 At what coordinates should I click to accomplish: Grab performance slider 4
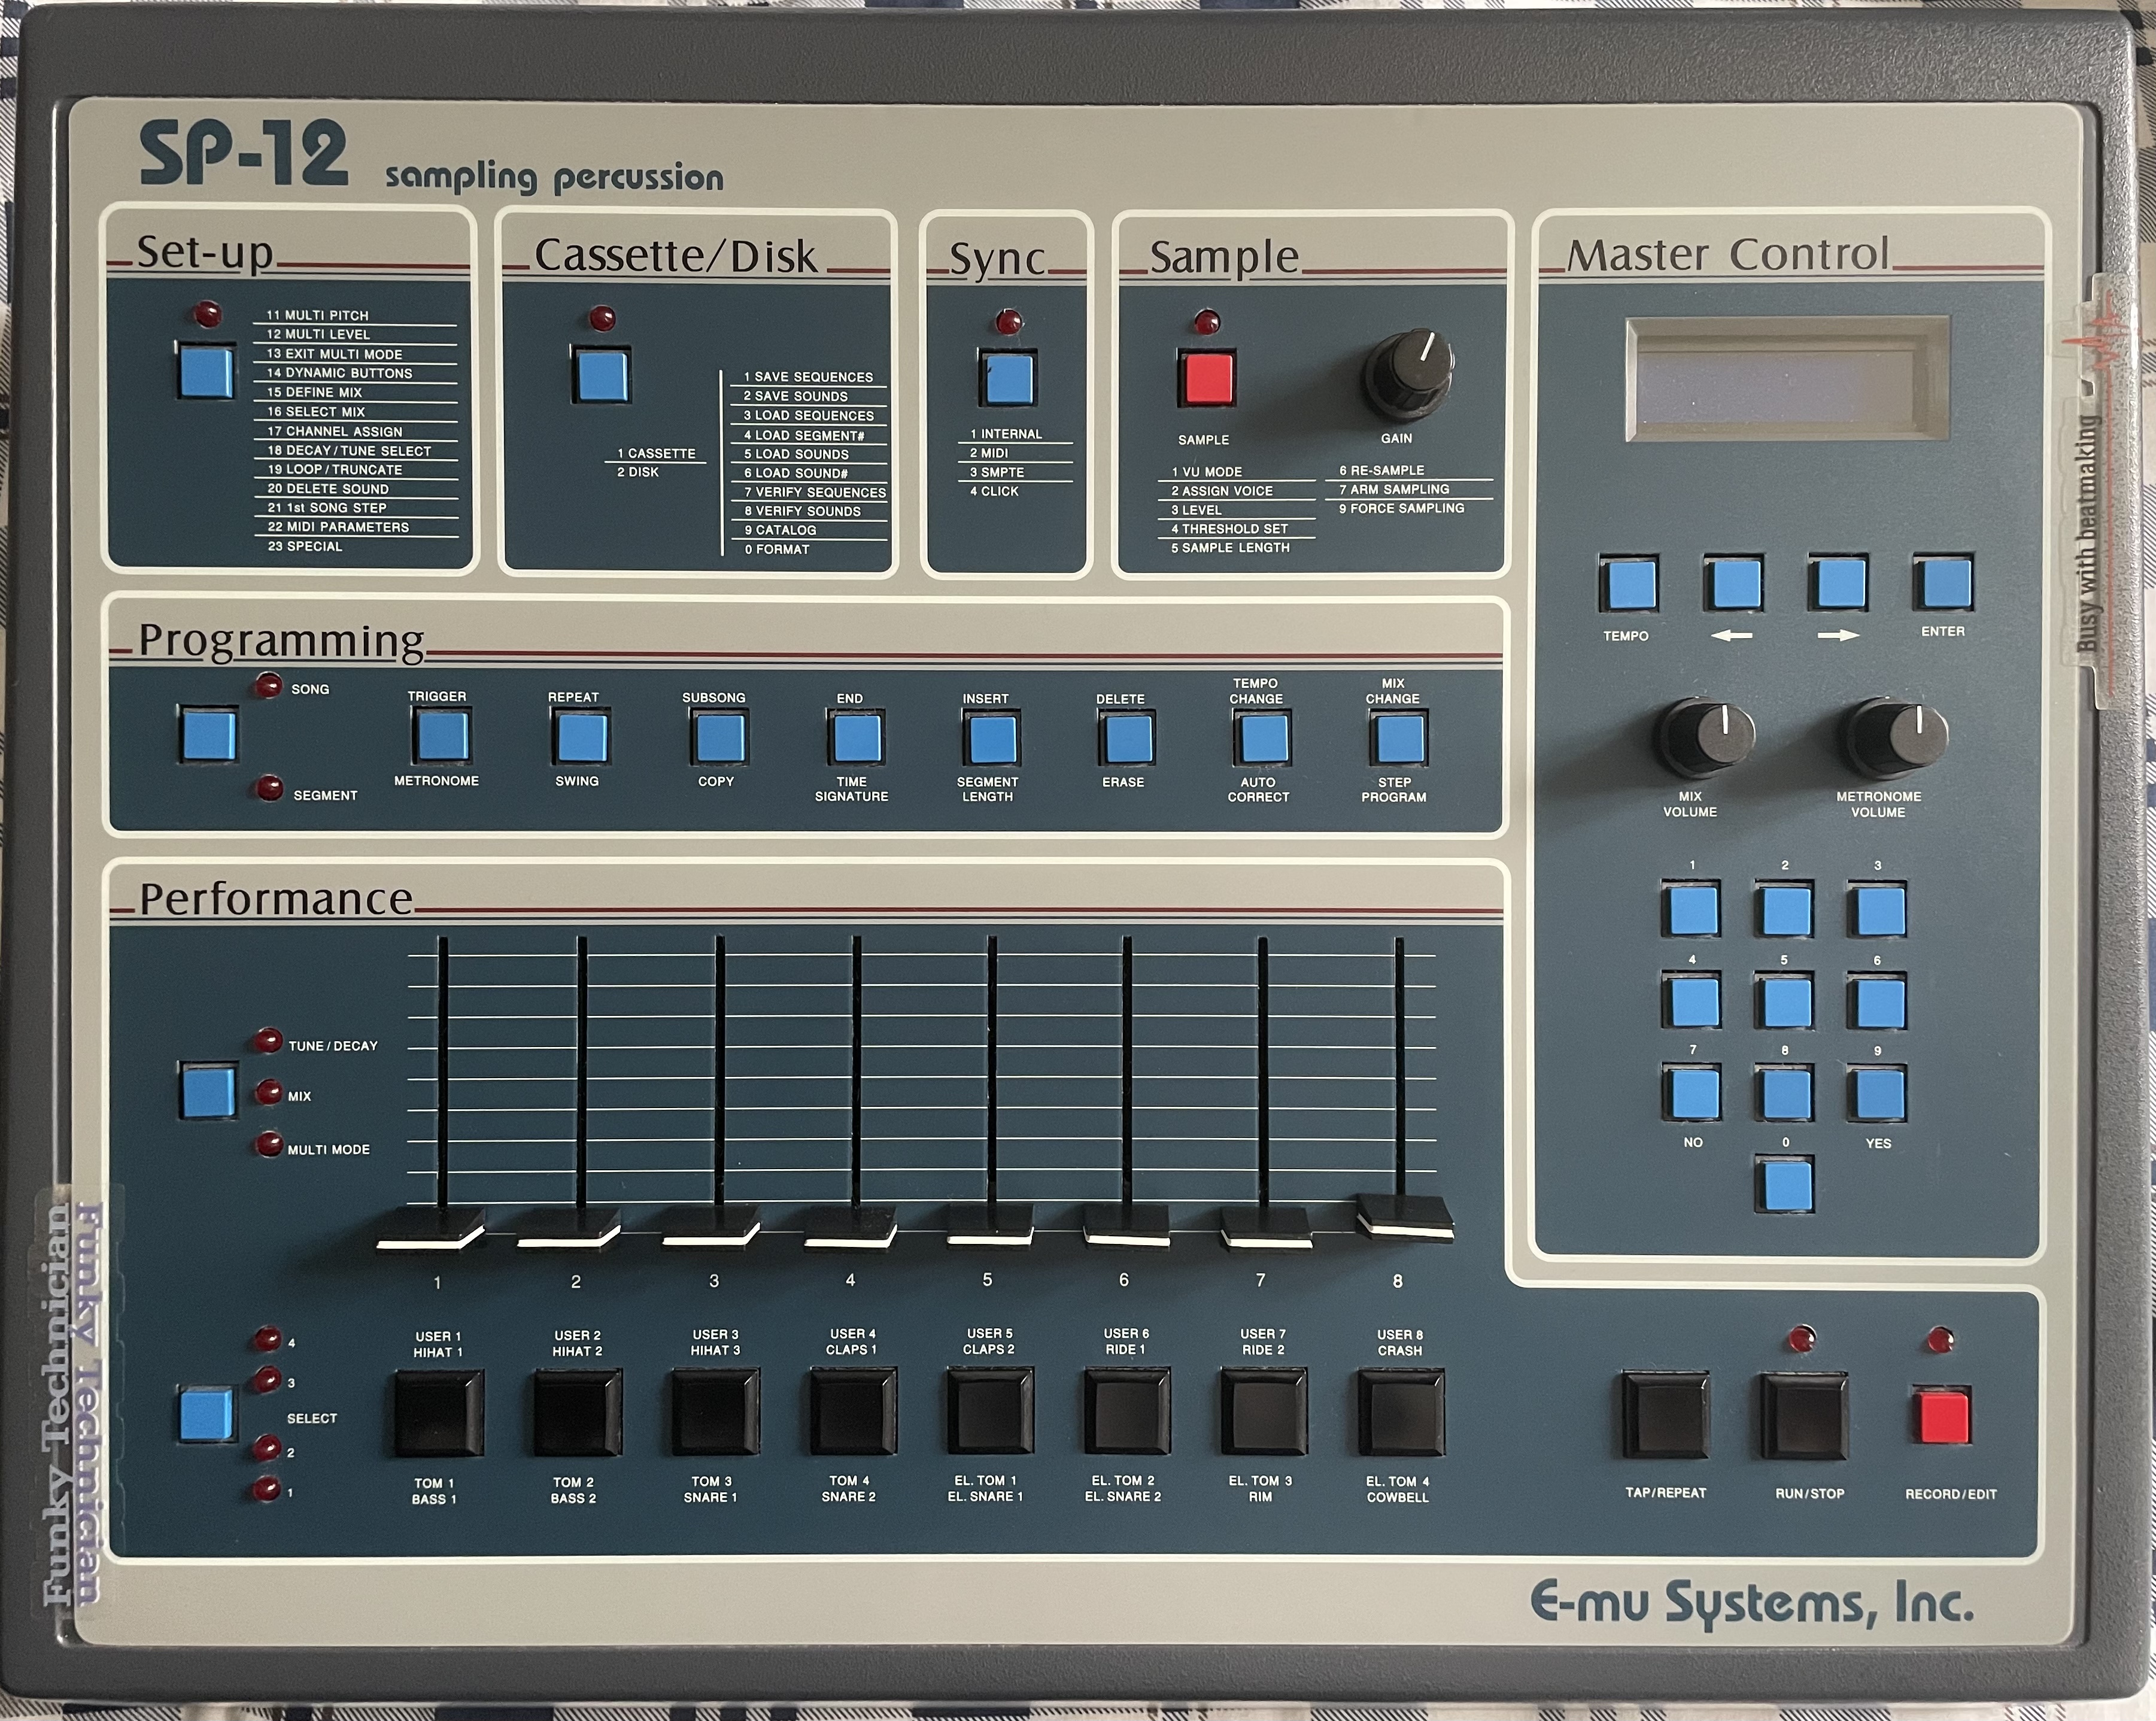(x=850, y=1228)
